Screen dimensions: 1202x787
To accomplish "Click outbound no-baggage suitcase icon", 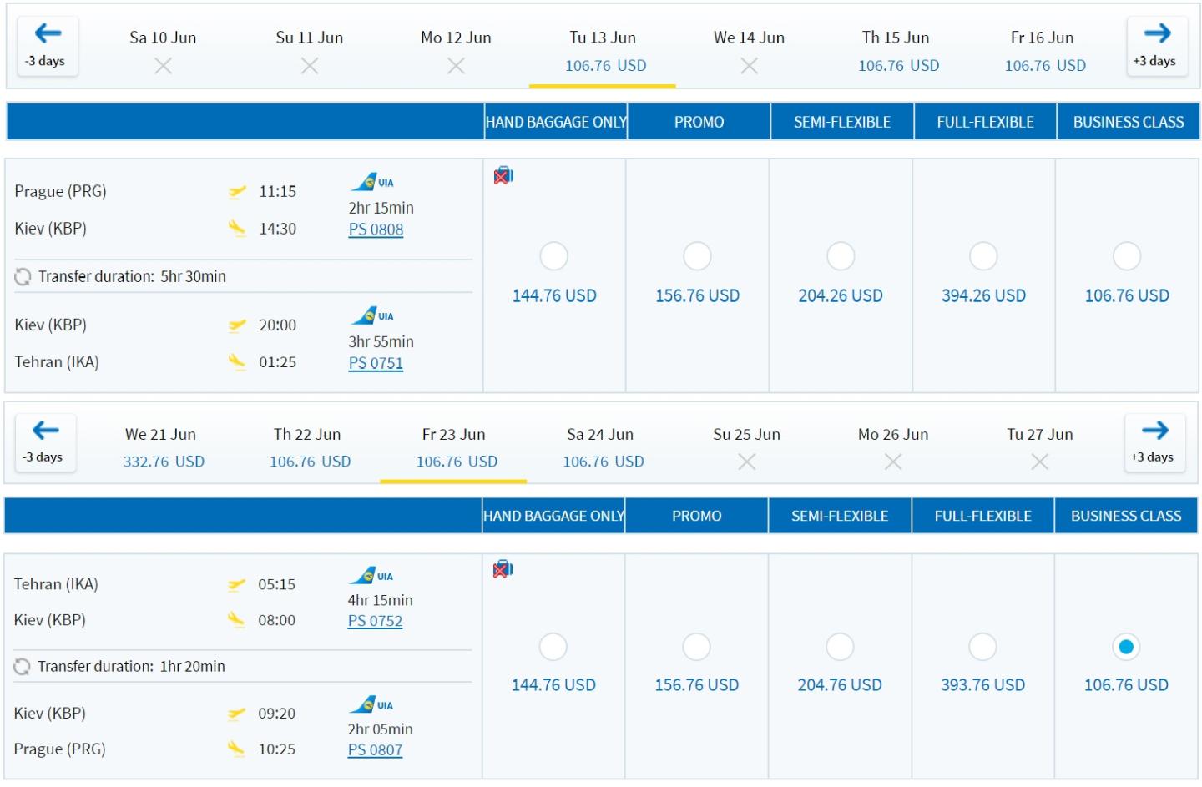I will [503, 175].
